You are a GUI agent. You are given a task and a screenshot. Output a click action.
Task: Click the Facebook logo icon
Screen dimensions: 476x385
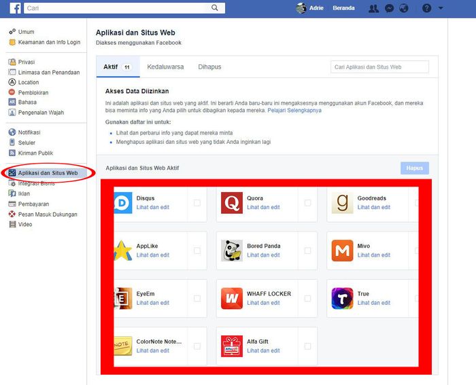coord(15,8)
